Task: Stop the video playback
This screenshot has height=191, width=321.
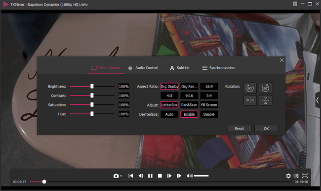Action: coord(160,176)
